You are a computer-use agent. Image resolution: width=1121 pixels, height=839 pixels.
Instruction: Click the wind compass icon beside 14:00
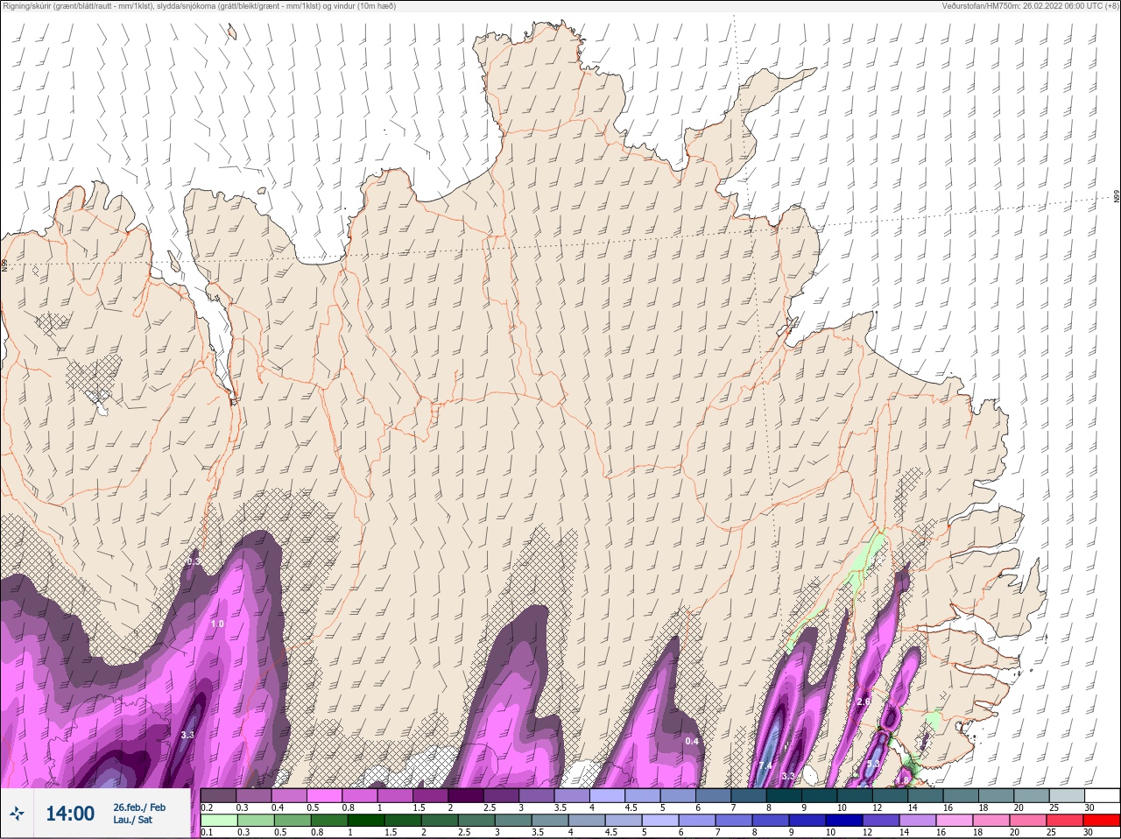[17, 814]
